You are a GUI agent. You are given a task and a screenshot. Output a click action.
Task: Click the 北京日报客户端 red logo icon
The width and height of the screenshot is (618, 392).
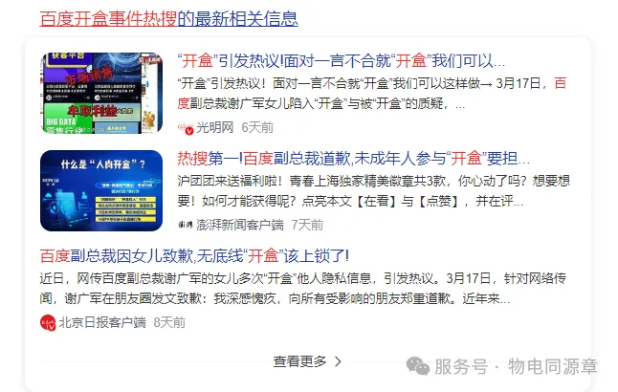48,322
